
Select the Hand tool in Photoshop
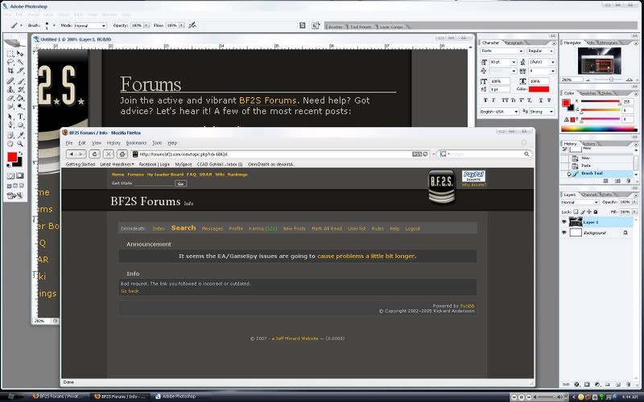pyautogui.click(x=10, y=144)
